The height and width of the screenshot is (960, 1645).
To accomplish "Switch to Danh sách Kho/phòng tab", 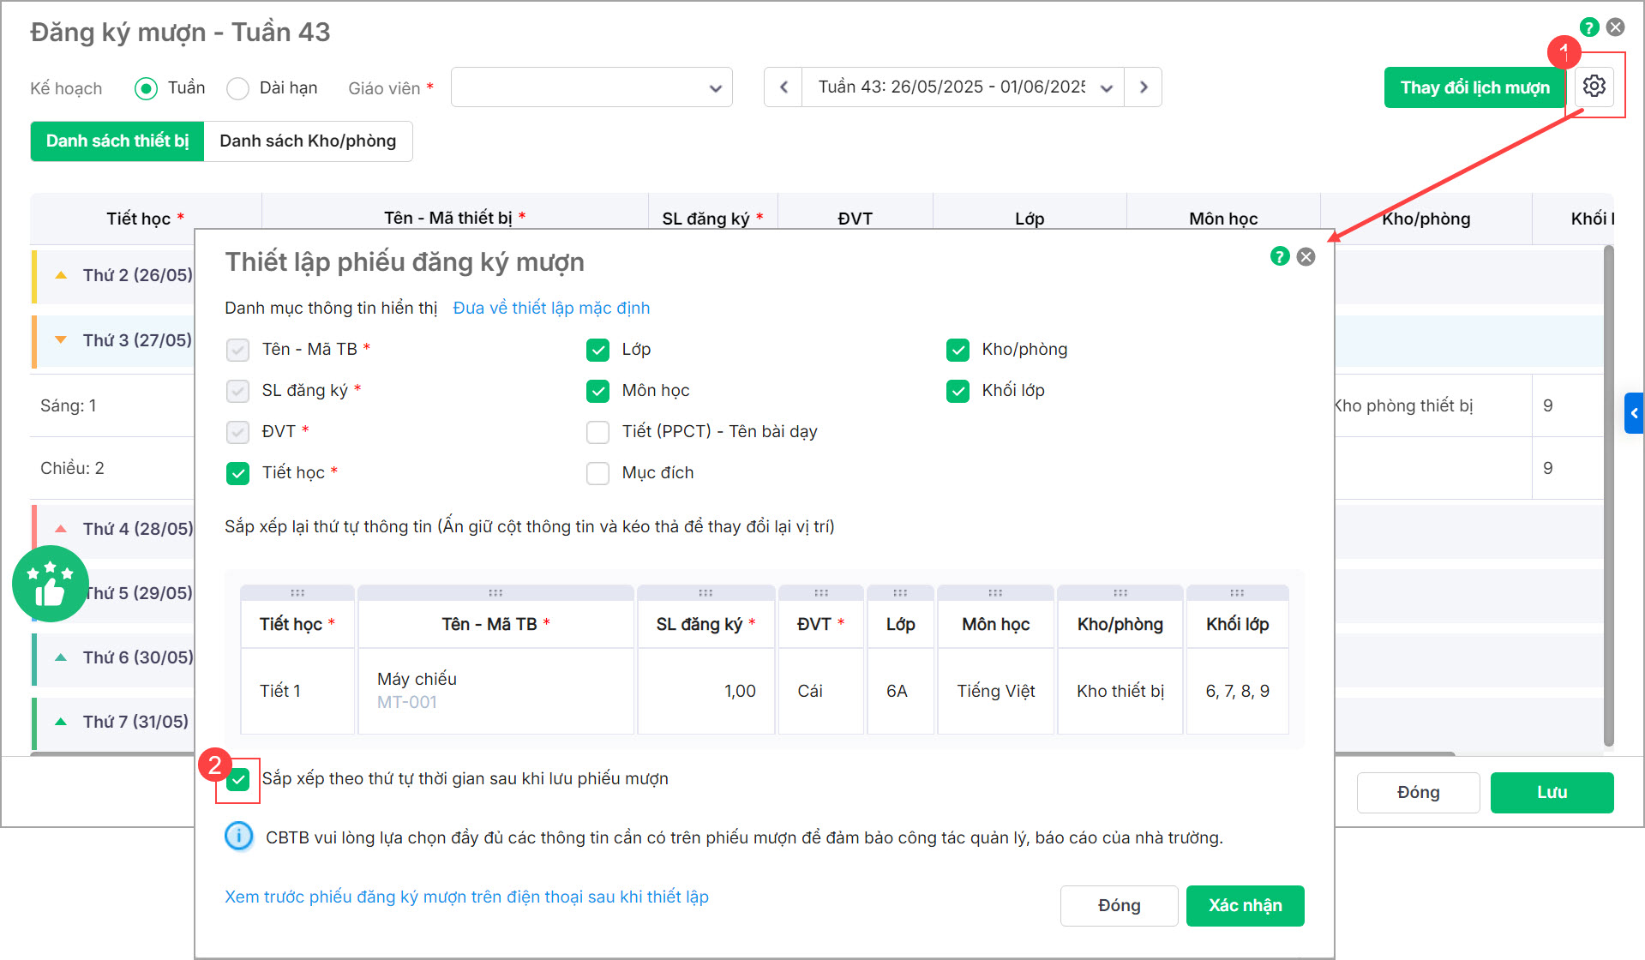I will tap(308, 141).
